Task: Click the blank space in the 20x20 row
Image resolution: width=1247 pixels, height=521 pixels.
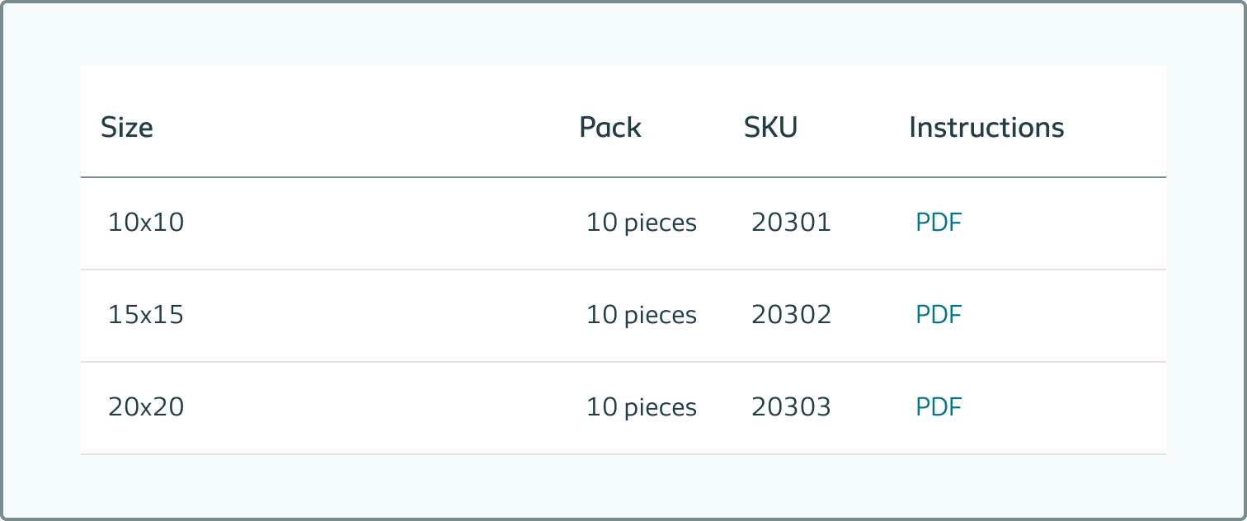Action: pyautogui.click(x=379, y=407)
